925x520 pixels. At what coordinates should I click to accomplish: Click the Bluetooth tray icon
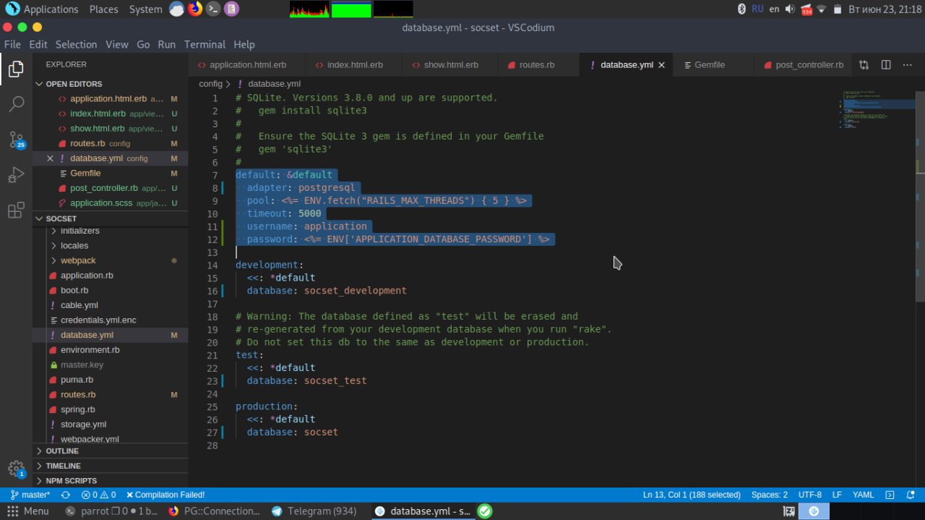point(741,9)
